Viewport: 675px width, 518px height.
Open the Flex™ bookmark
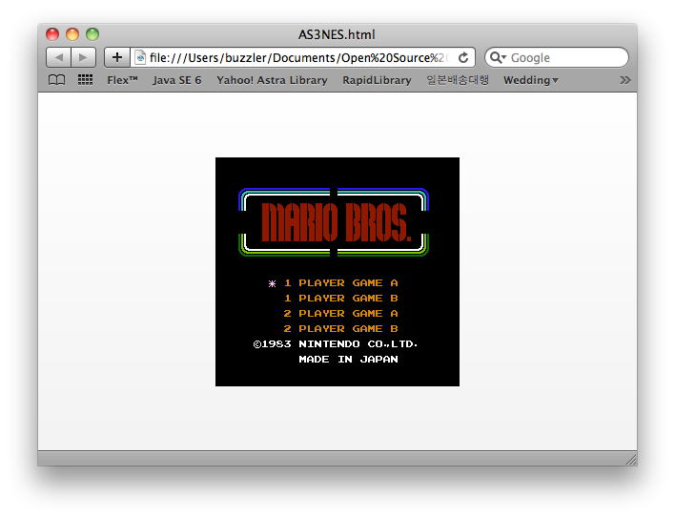[122, 80]
